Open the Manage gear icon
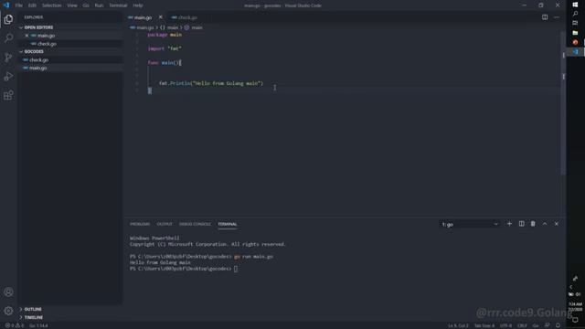The width and height of the screenshot is (585, 329). pos(8,311)
